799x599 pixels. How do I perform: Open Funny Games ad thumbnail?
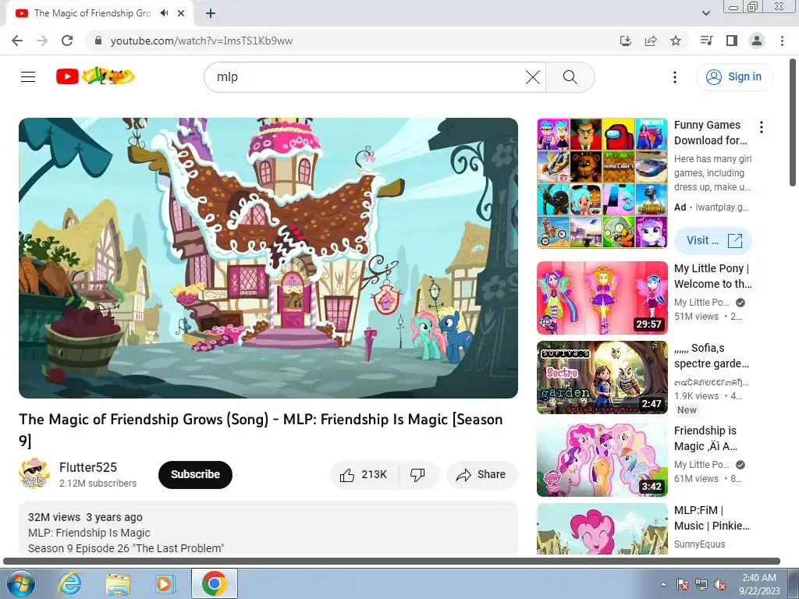point(602,183)
